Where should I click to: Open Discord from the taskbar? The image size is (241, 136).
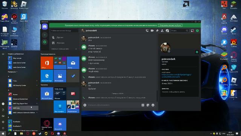pyautogui.click(x=58, y=133)
